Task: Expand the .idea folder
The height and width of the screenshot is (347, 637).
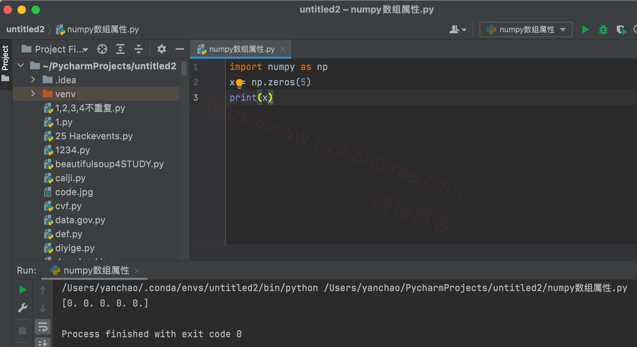Action: tap(33, 80)
